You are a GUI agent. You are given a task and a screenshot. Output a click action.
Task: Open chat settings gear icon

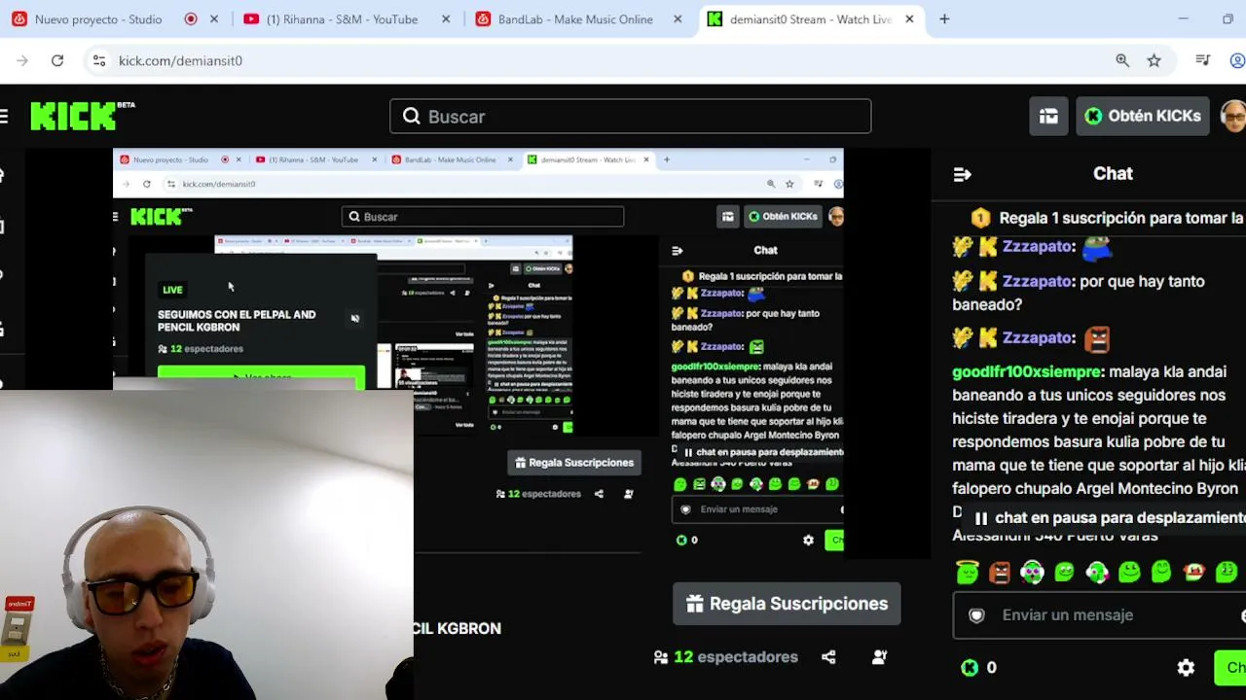coord(1186,667)
